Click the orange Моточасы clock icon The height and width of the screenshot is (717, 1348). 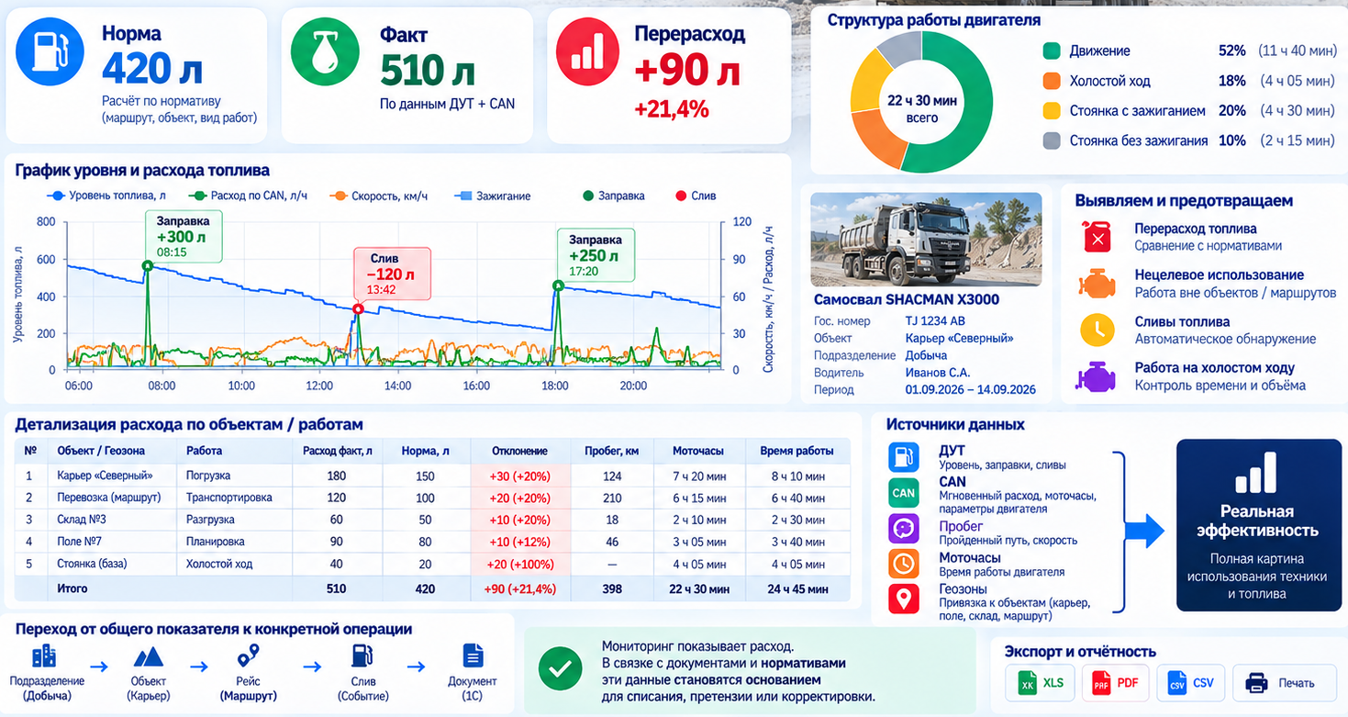pos(904,563)
